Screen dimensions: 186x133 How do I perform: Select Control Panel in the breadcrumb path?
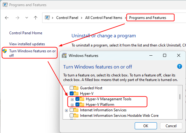pyautogui.click(x=67, y=18)
